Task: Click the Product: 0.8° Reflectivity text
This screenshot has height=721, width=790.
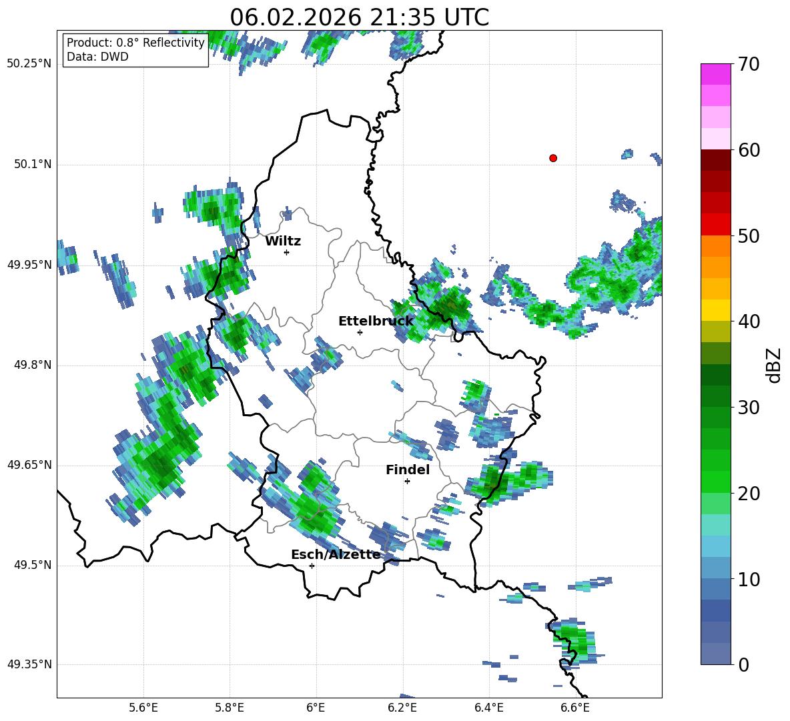Action: click(135, 43)
